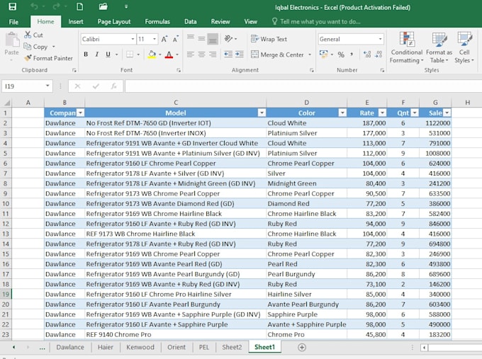Toggle Wrap Text
The height and width of the screenshot is (359, 482).
click(x=269, y=39)
